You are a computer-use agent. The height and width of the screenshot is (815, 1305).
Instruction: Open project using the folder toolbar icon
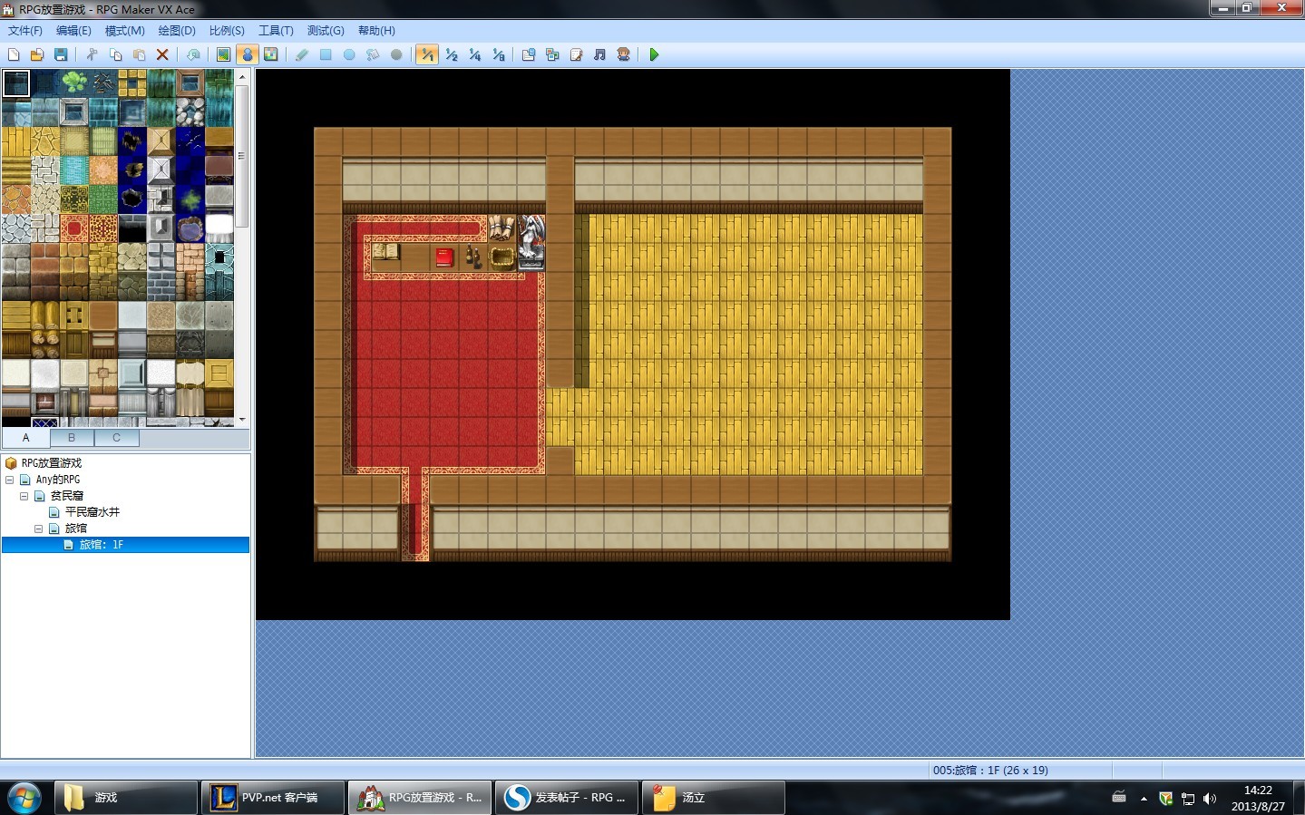(x=37, y=55)
